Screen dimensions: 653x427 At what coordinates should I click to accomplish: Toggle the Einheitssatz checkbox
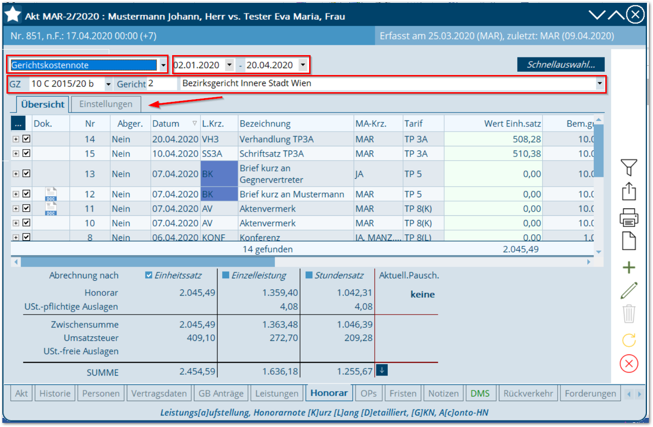149,275
